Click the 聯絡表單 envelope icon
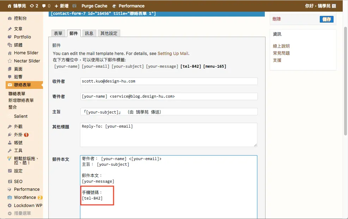The height and width of the screenshot is (219, 348). (x=10, y=85)
